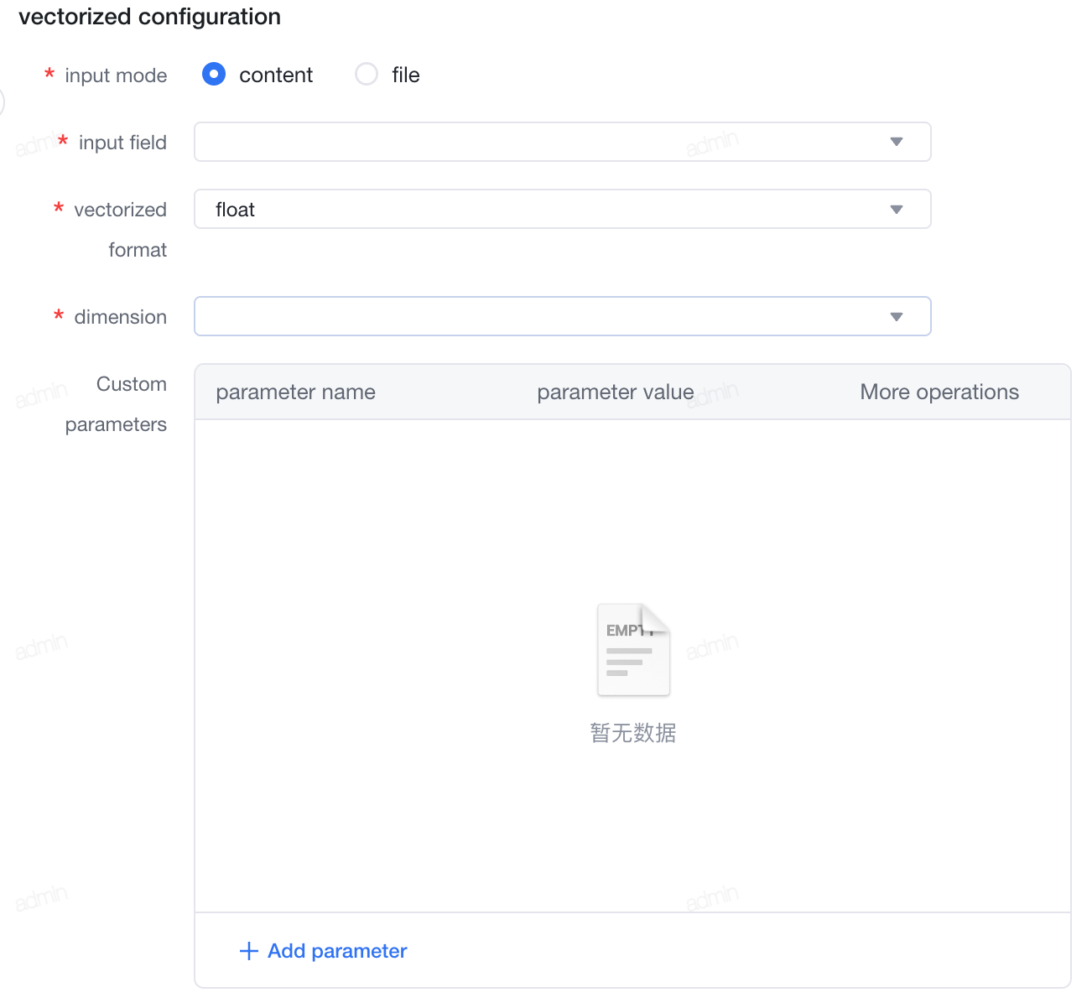Click the 'content' input mode label
The height and width of the screenshot is (1008, 1087).
(x=276, y=75)
